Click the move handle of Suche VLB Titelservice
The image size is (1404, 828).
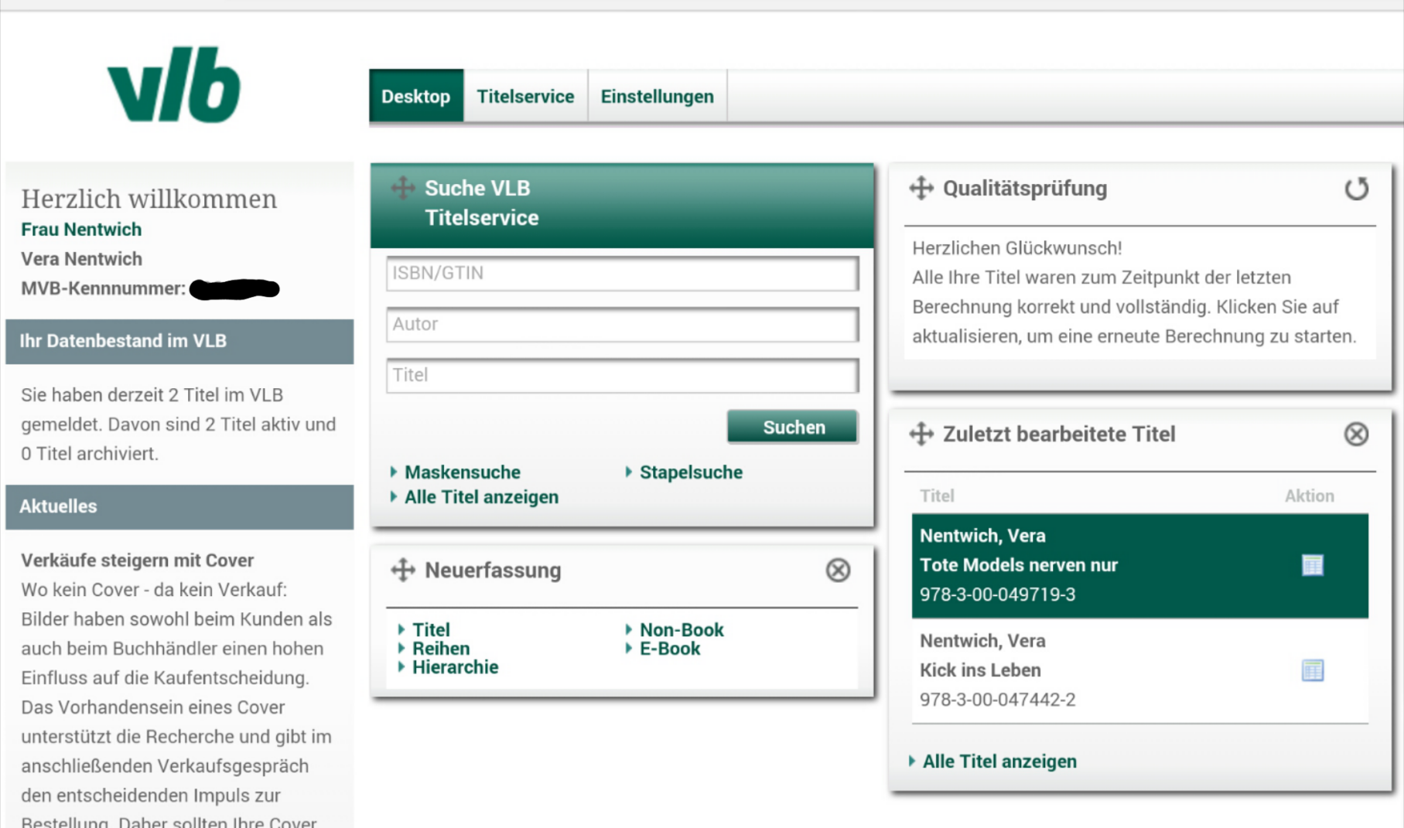(x=403, y=188)
